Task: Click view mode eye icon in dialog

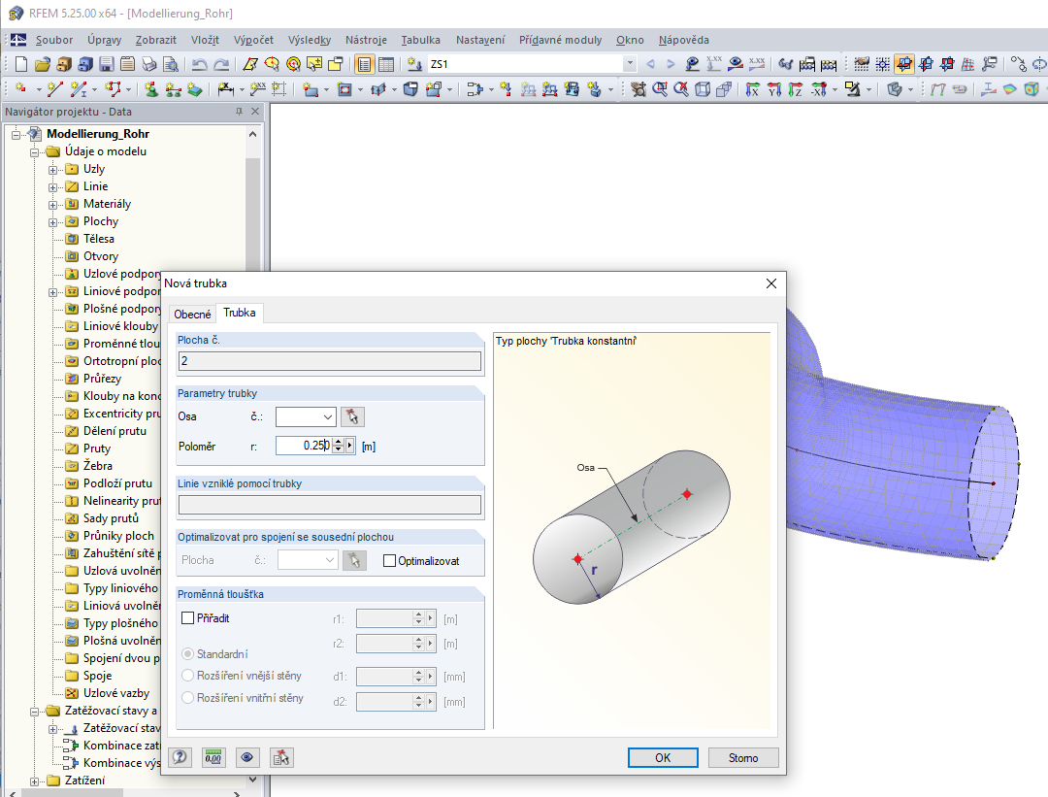Action: 247,757
